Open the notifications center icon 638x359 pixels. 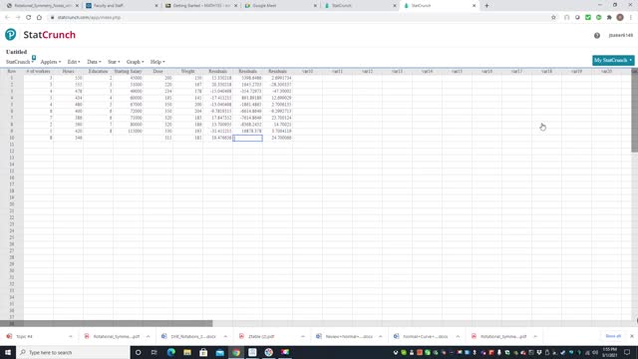627,352
